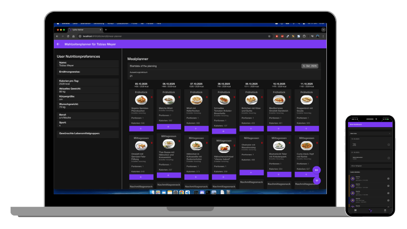
Task: Add a Mittagessen meal on 09.10.2025
Action: click(x=251, y=173)
